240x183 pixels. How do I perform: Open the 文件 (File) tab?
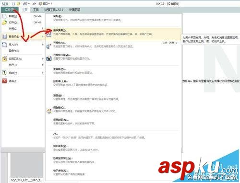(x=10, y=10)
